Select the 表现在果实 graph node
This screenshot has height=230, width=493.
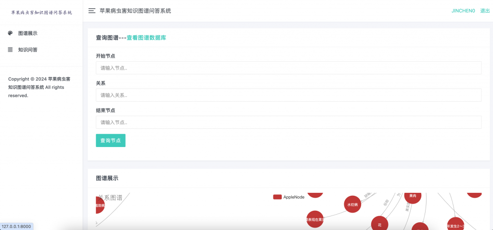point(315,219)
